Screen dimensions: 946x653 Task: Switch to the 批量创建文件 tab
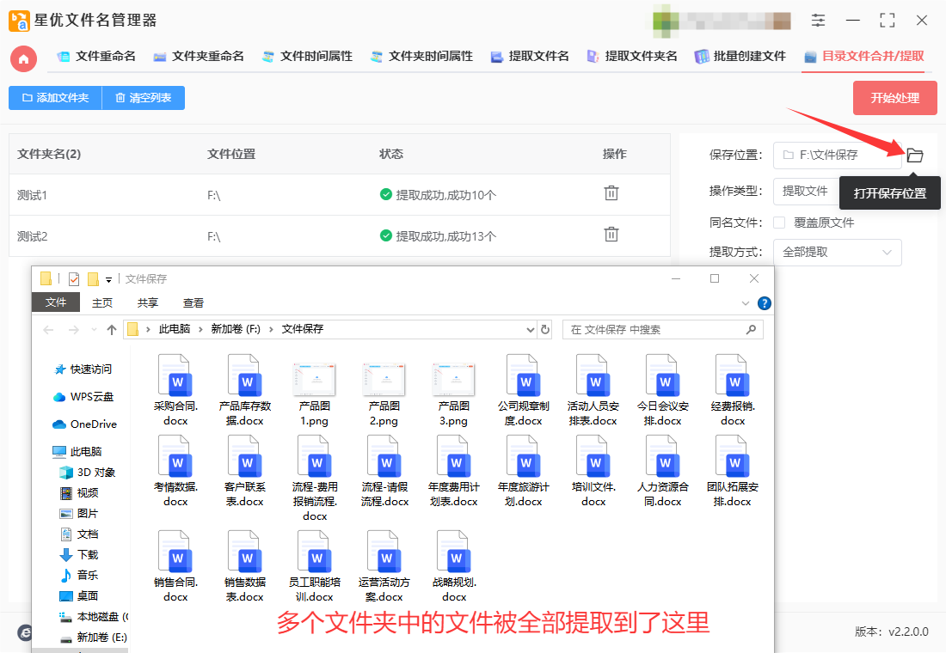click(740, 56)
